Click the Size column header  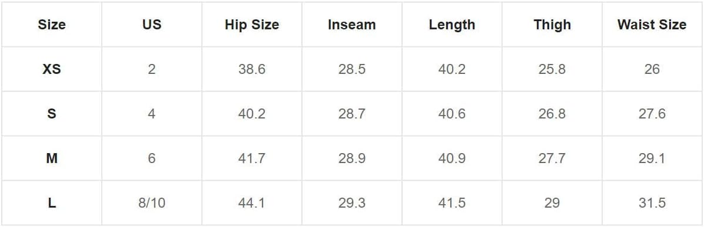pyautogui.click(x=52, y=24)
